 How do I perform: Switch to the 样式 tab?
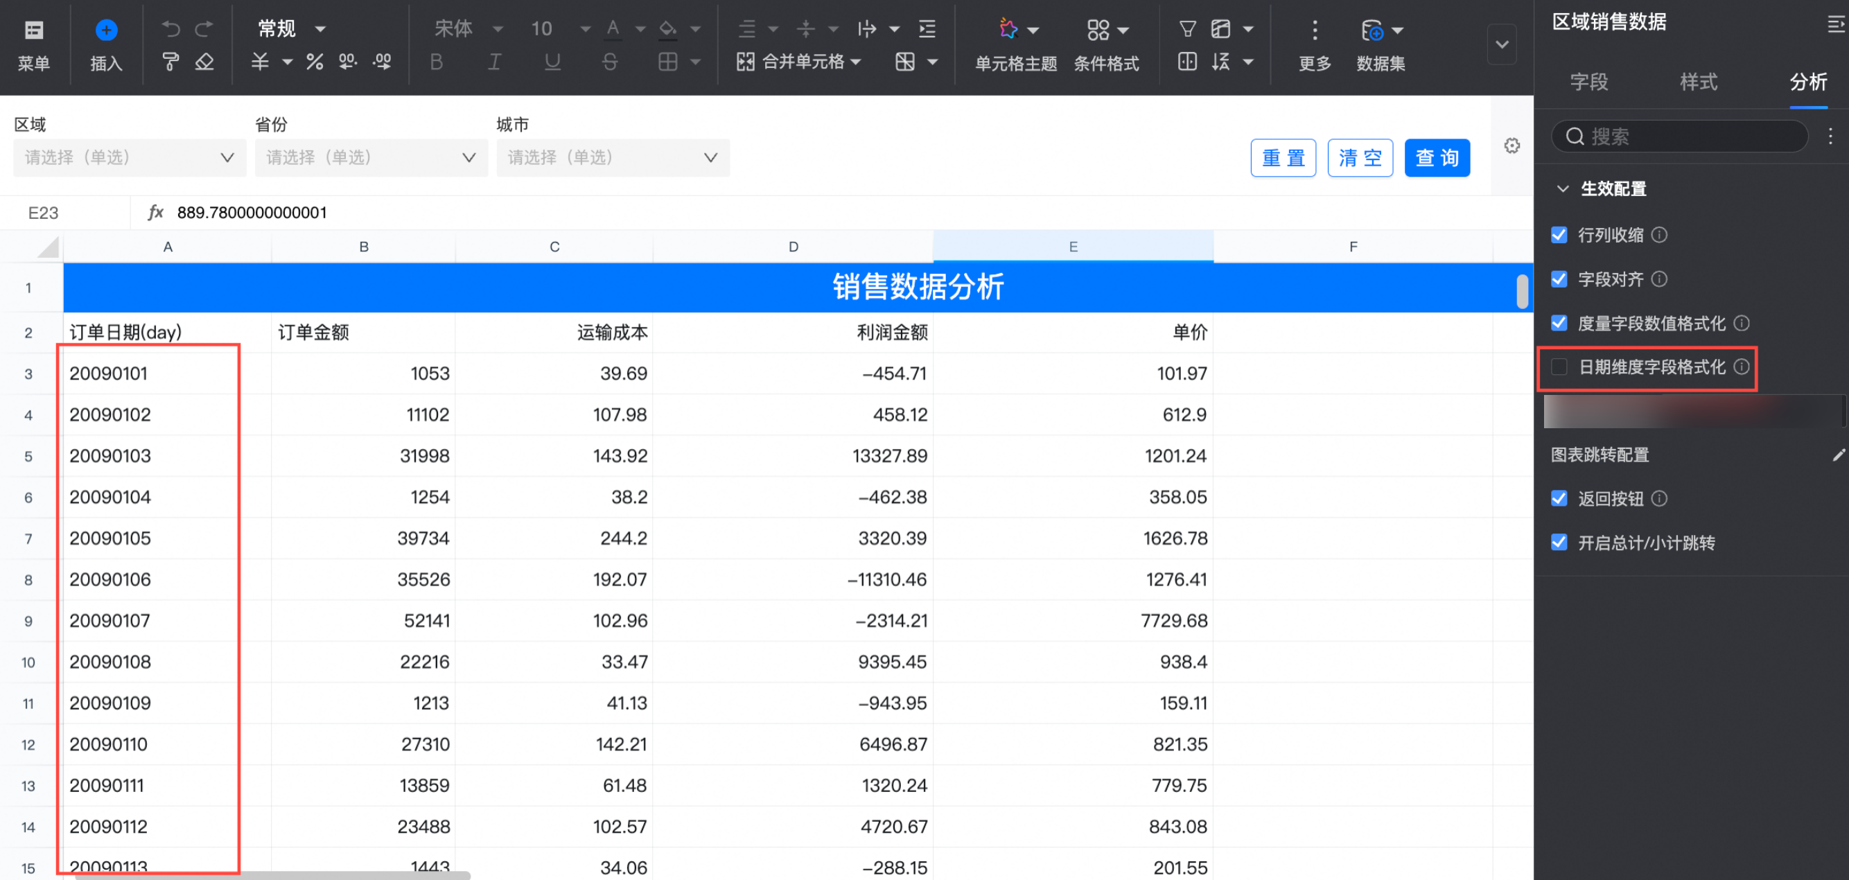point(1698,82)
